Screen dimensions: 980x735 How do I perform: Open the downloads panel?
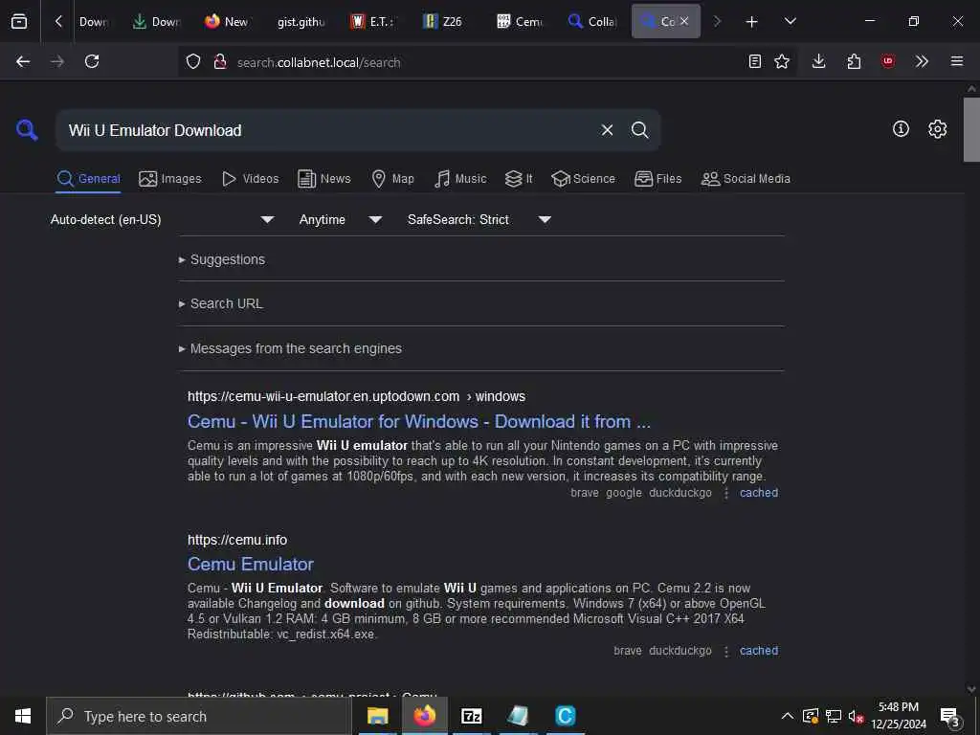coord(819,61)
